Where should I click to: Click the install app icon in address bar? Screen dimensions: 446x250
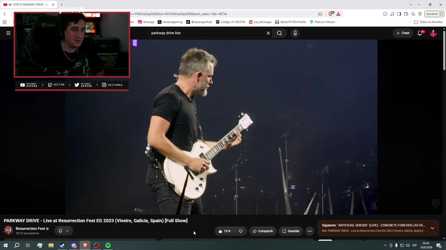point(320,14)
